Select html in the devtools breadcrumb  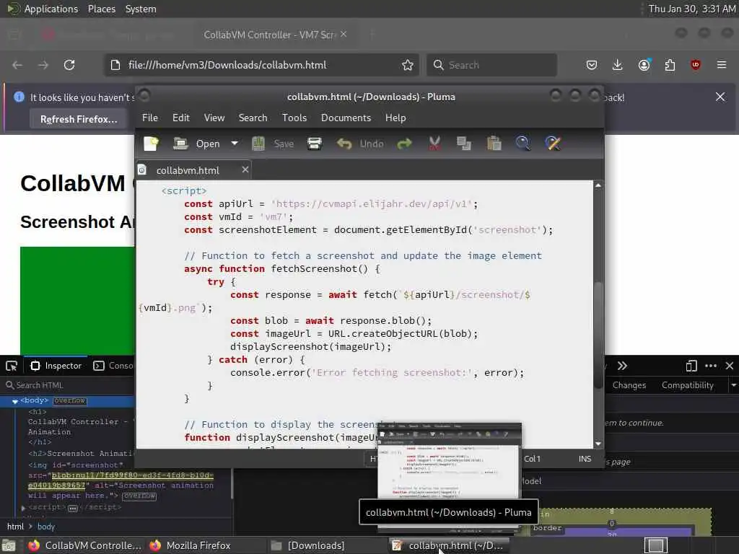[15, 527]
